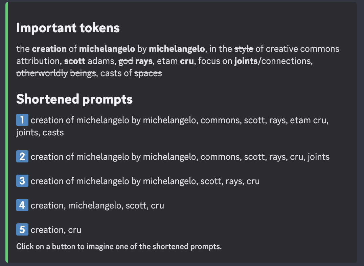This screenshot has height=266, width=364.
Task: Click the bold token "rays"
Action: pos(144,61)
